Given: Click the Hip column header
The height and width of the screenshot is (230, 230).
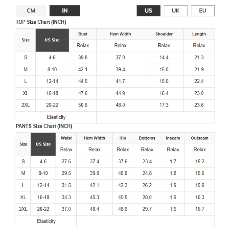Looking at the screenshot, I should 123,138.
